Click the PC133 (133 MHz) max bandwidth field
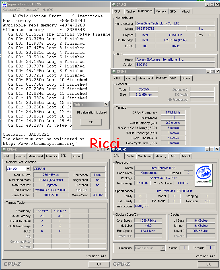 51,180
